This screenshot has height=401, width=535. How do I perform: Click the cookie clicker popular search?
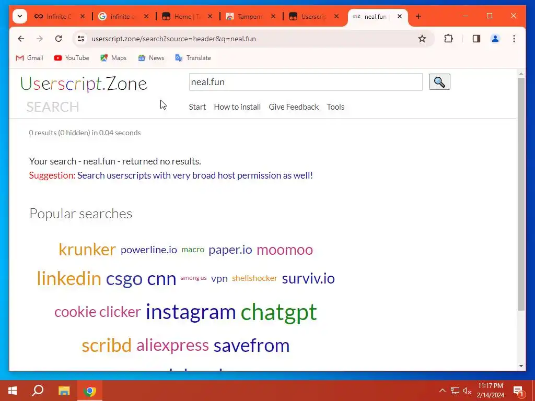click(x=97, y=312)
